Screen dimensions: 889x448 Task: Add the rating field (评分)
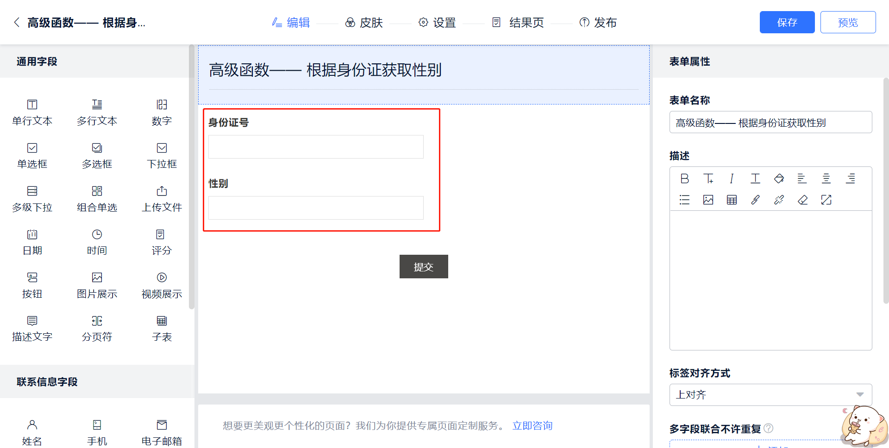click(x=162, y=242)
